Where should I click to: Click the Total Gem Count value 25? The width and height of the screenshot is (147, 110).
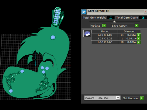[x=143, y=18]
